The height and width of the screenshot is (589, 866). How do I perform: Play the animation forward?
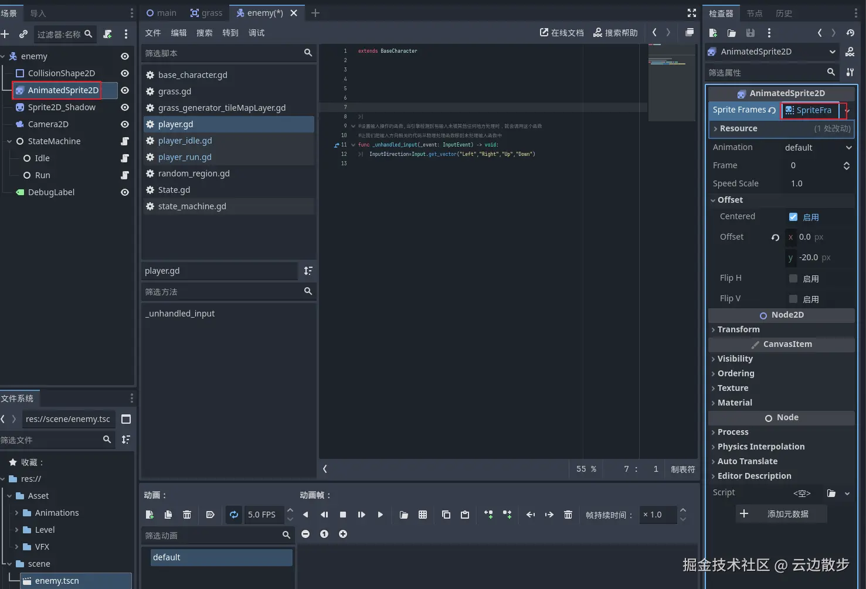click(x=381, y=515)
